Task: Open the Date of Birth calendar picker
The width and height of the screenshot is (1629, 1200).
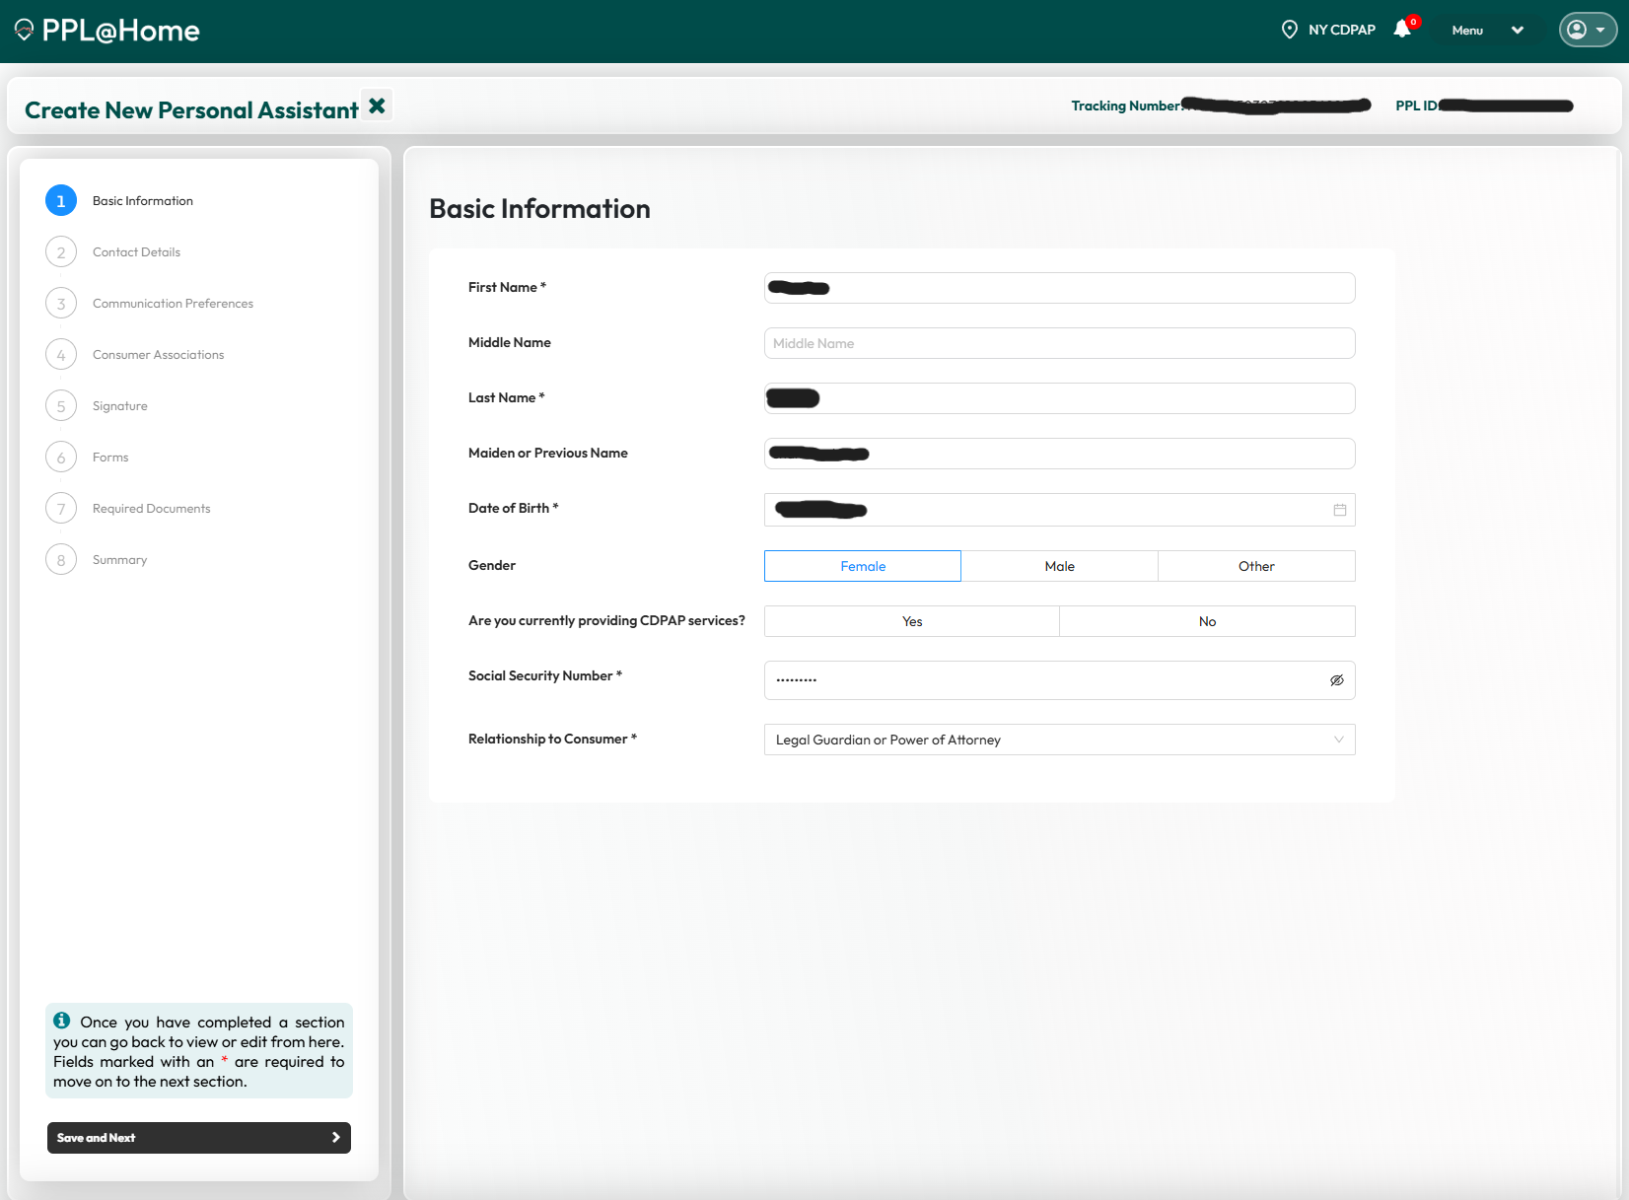Action: pos(1338,510)
